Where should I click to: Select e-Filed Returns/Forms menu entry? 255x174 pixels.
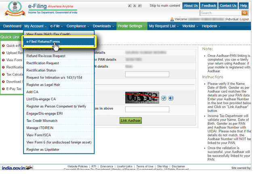[59, 42]
